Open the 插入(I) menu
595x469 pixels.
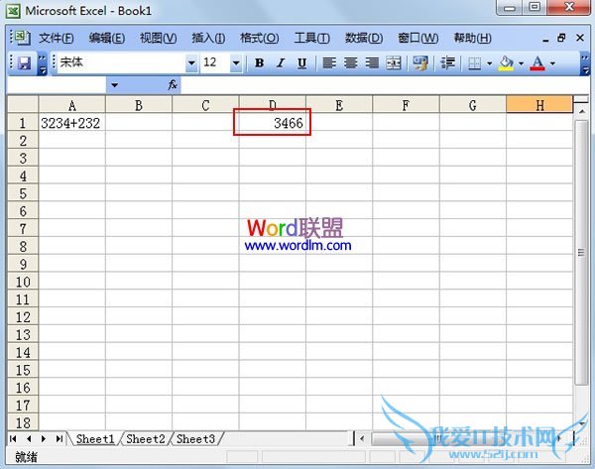pos(208,38)
